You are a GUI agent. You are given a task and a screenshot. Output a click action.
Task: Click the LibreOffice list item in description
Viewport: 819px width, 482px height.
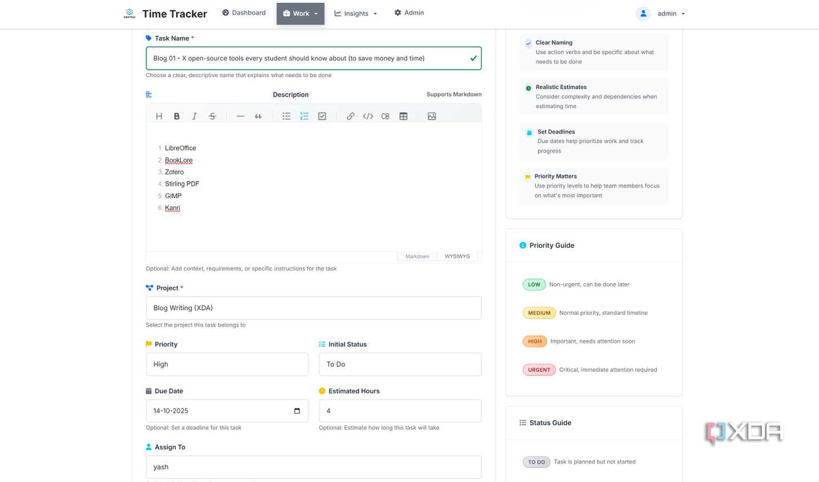pyautogui.click(x=180, y=148)
